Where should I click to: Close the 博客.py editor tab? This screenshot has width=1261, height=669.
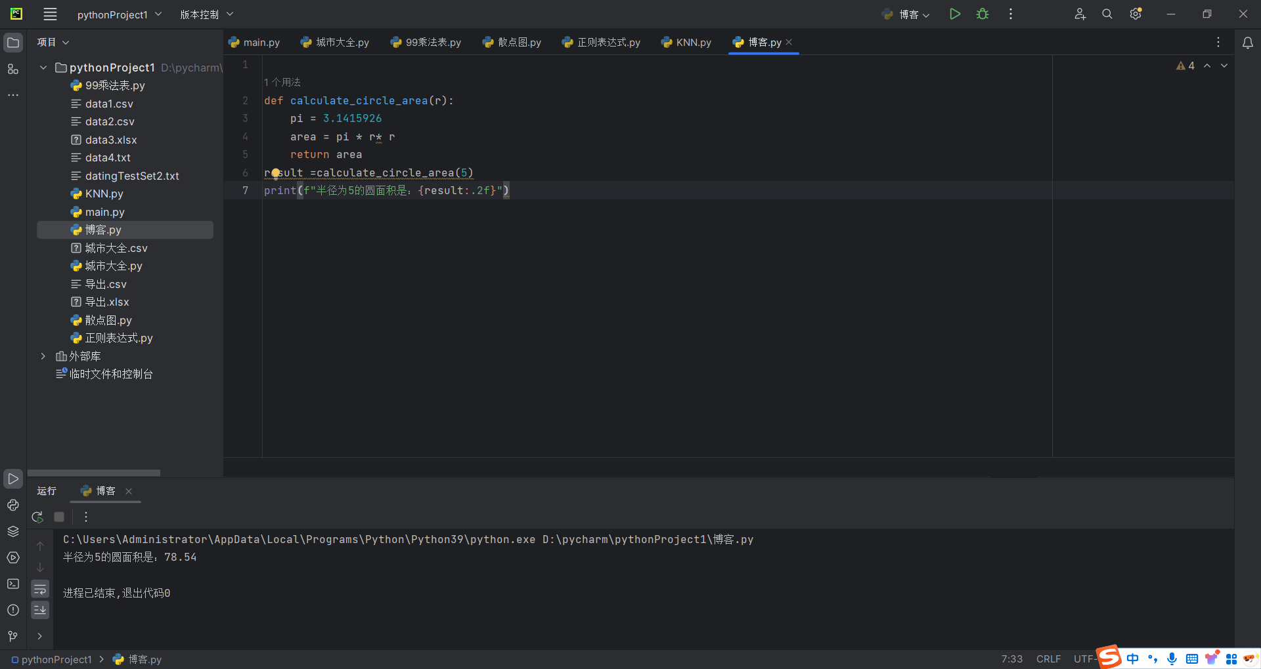pyautogui.click(x=789, y=42)
